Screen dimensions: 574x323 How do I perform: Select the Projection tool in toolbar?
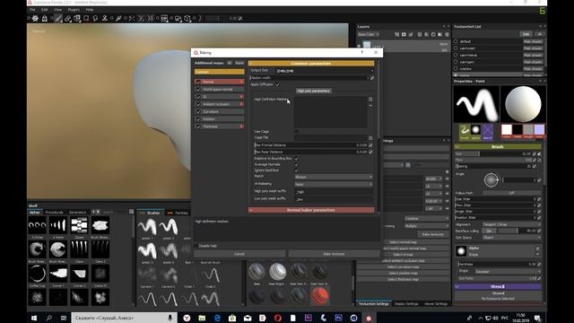pyautogui.click(x=77, y=18)
